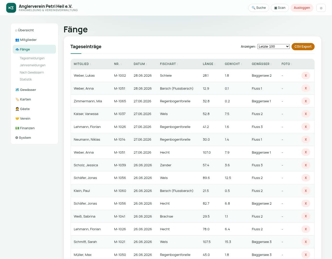
Task: Click the Ausloggen button
Action: pyautogui.click(x=302, y=8)
